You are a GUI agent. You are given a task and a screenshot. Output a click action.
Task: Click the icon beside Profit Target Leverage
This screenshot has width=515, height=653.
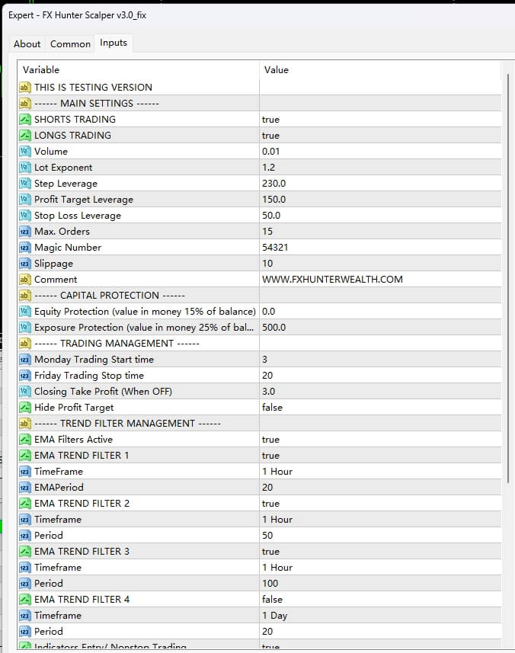(25, 200)
